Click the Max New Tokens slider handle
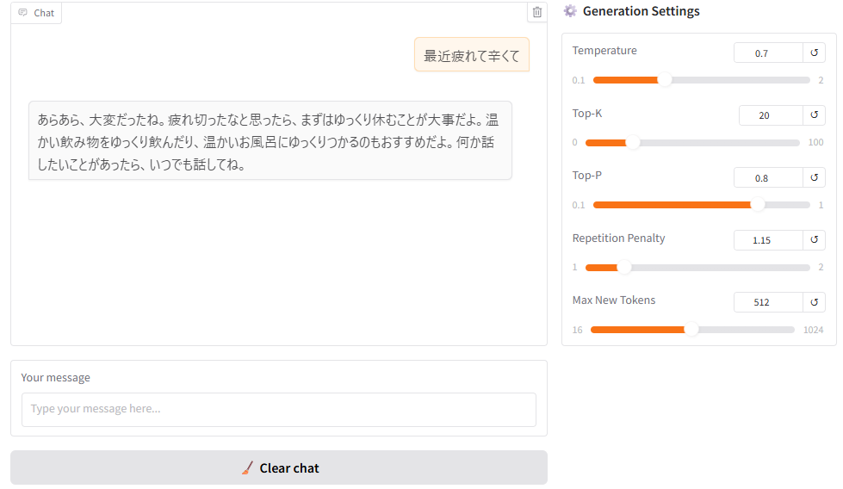Viewport: 843px width, 489px height. 691,330
